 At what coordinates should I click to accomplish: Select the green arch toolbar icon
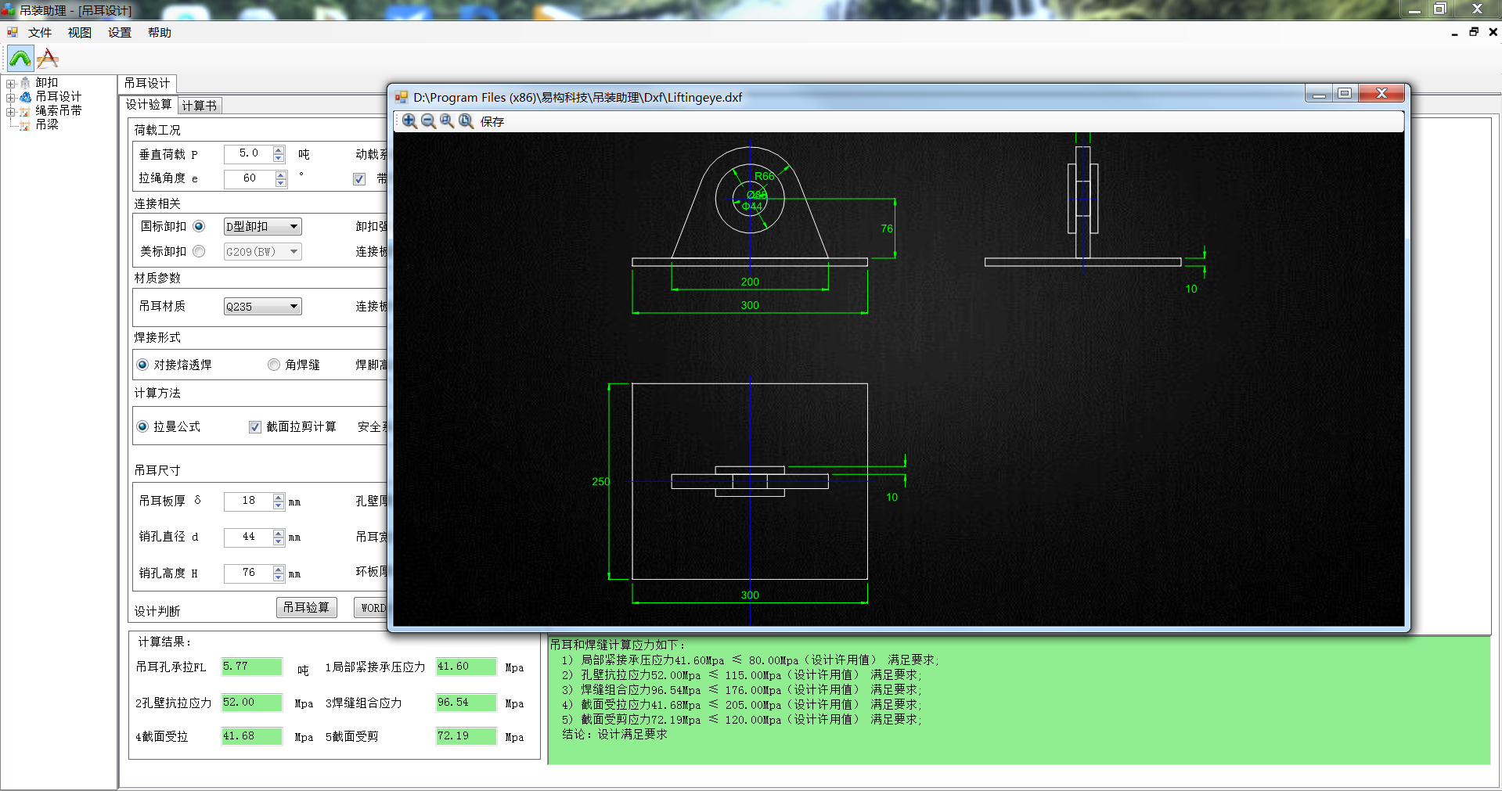coord(20,59)
